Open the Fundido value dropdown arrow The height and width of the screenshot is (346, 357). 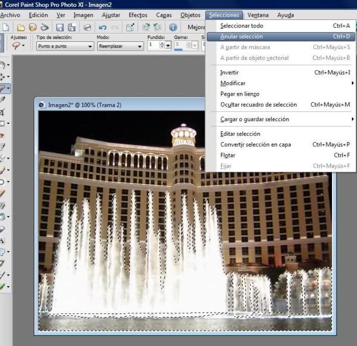168,45
